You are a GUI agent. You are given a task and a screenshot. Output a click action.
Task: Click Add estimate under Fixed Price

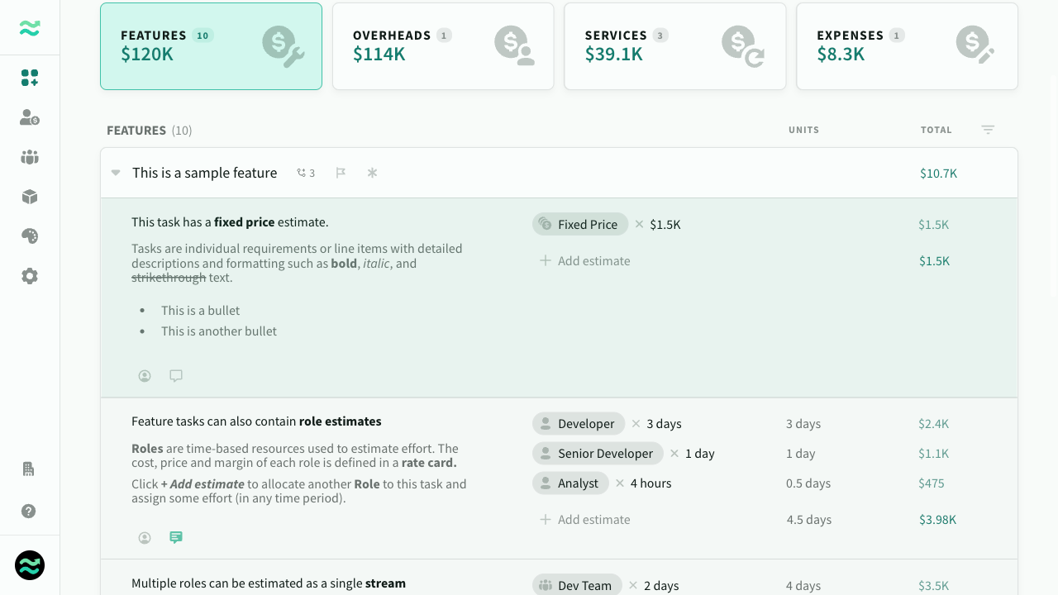click(585, 260)
